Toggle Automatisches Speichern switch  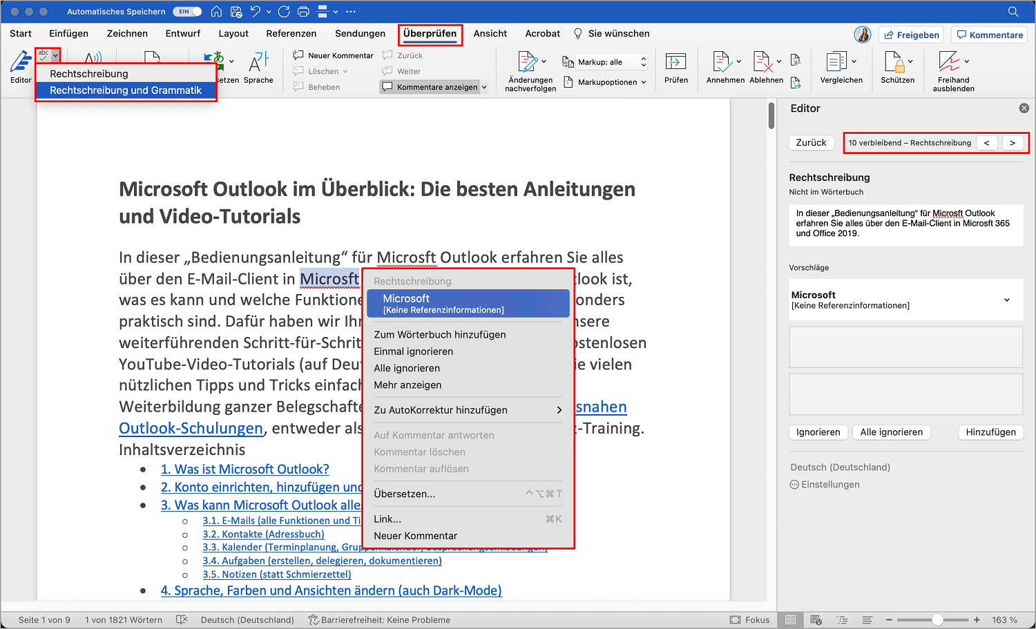[x=187, y=12]
